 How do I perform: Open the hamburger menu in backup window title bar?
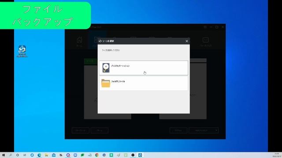(x=205, y=27)
